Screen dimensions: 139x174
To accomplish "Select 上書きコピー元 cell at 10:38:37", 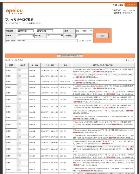I will [65, 82].
